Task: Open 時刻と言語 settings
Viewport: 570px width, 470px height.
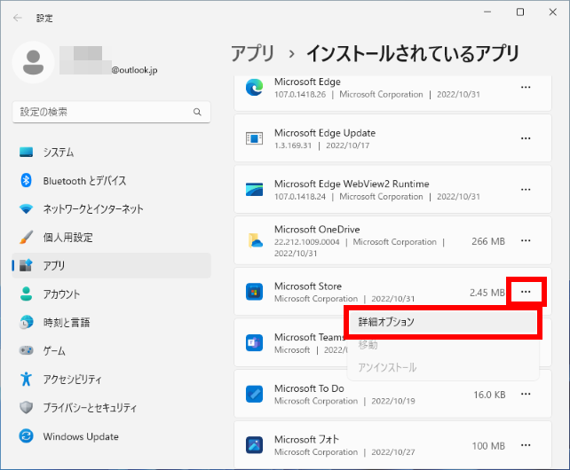Action: pos(111,322)
